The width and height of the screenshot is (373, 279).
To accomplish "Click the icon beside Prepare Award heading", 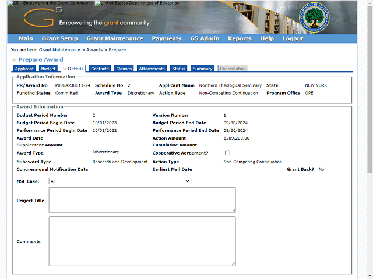I will 15,59.
